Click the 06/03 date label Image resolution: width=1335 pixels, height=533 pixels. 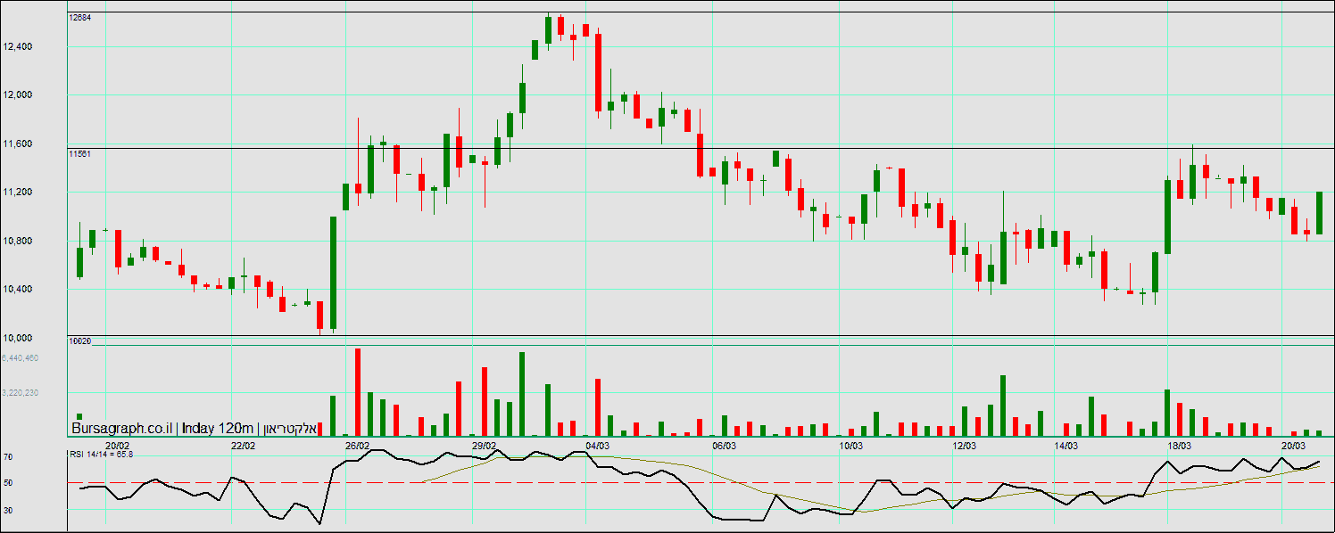pyautogui.click(x=725, y=445)
